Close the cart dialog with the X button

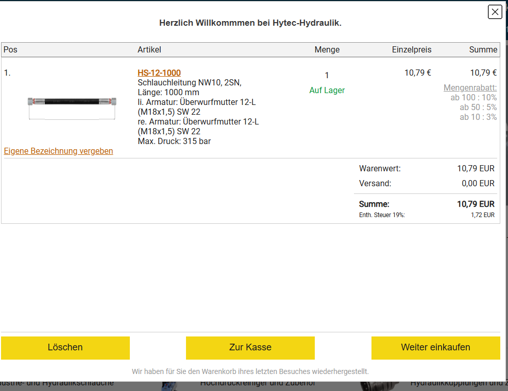pyautogui.click(x=495, y=12)
